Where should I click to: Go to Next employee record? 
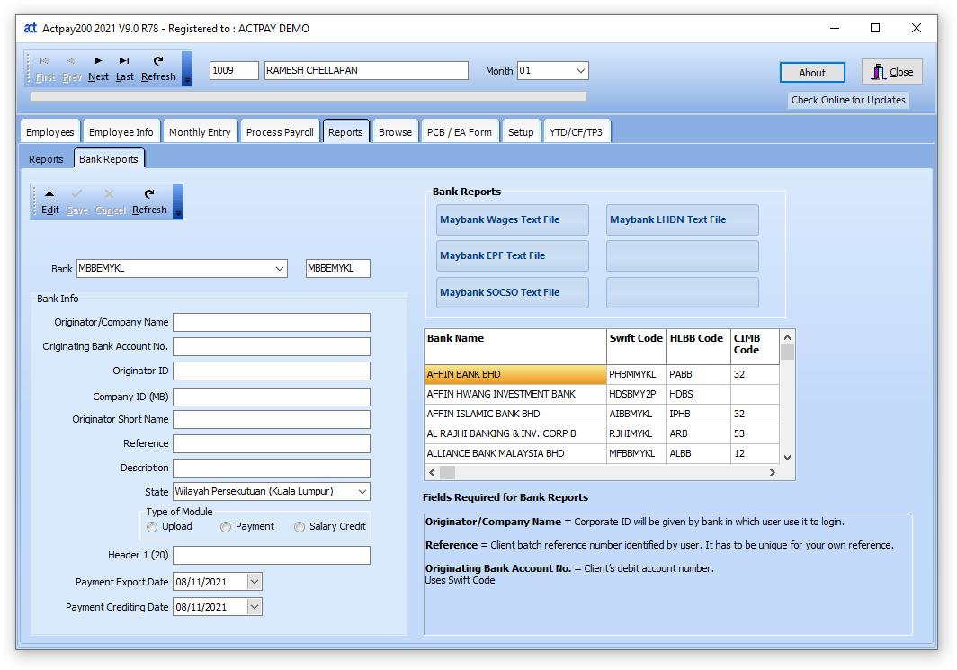98,68
